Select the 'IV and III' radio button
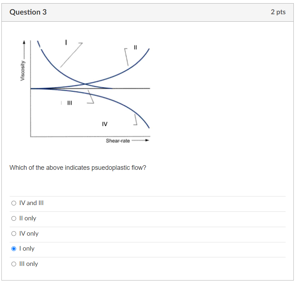The height and width of the screenshot is (283, 297). pyautogui.click(x=14, y=203)
